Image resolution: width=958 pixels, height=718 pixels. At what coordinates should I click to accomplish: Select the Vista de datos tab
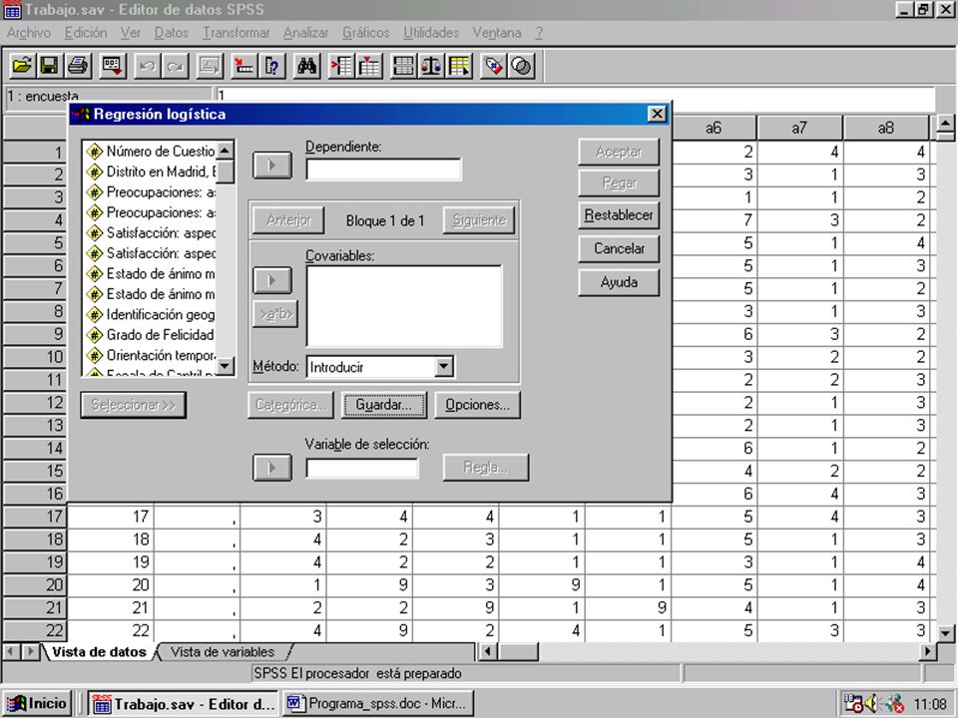(99, 651)
